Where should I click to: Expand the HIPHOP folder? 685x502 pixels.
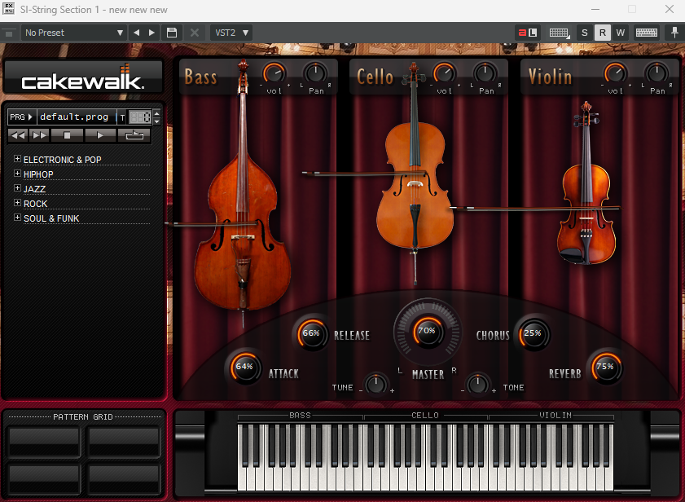pos(17,173)
